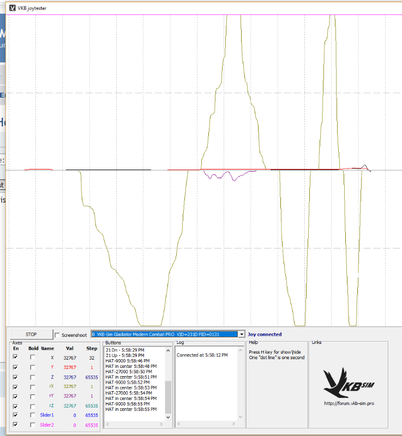
Task: Click the Slider2 axis name label
Action: tap(47, 425)
